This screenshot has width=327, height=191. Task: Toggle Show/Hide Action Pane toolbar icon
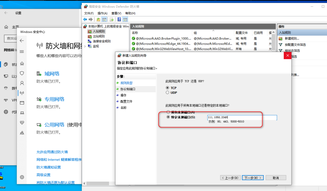pos(125,19)
